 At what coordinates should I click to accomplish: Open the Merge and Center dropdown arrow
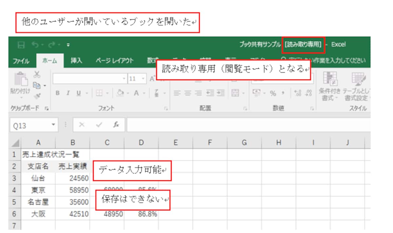[x=243, y=94]
